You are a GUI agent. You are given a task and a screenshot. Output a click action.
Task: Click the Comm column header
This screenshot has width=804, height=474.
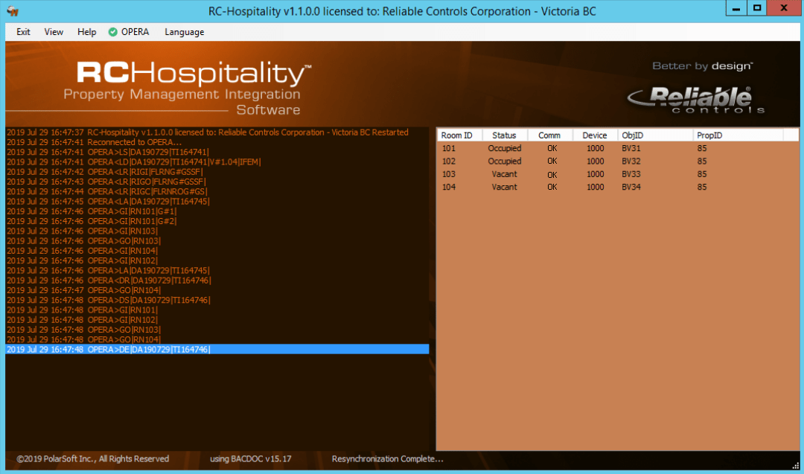(549, 135)
